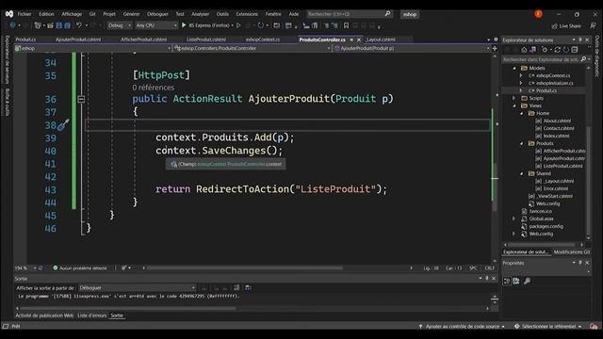This screenshot has height=339, width=603.
Task: Open the IIS Express browser dropdown arrow
Action: (x=233, y=25)
